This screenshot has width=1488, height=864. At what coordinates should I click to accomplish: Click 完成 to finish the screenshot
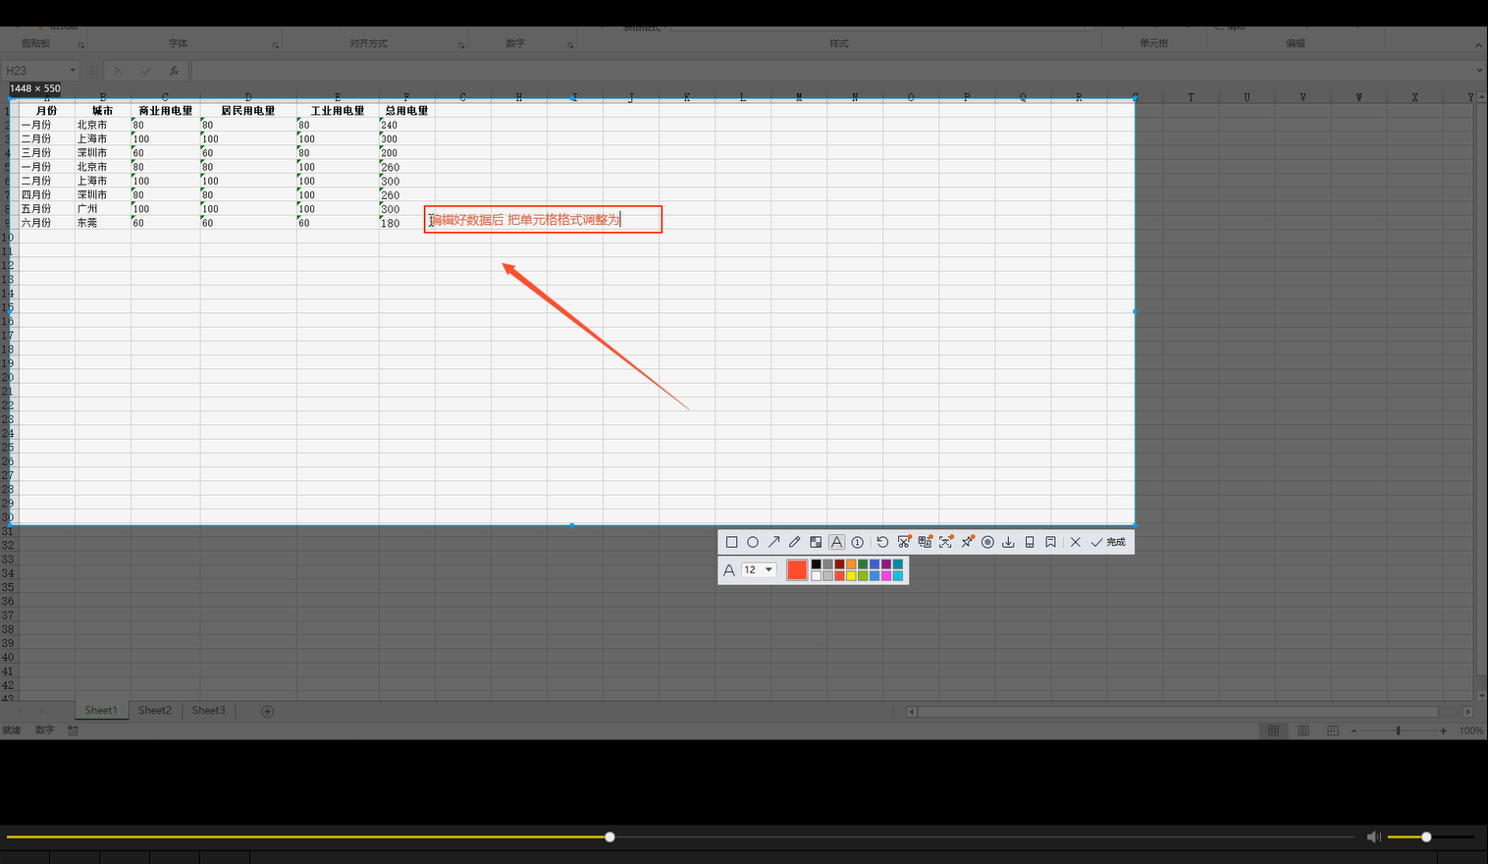1108,542
